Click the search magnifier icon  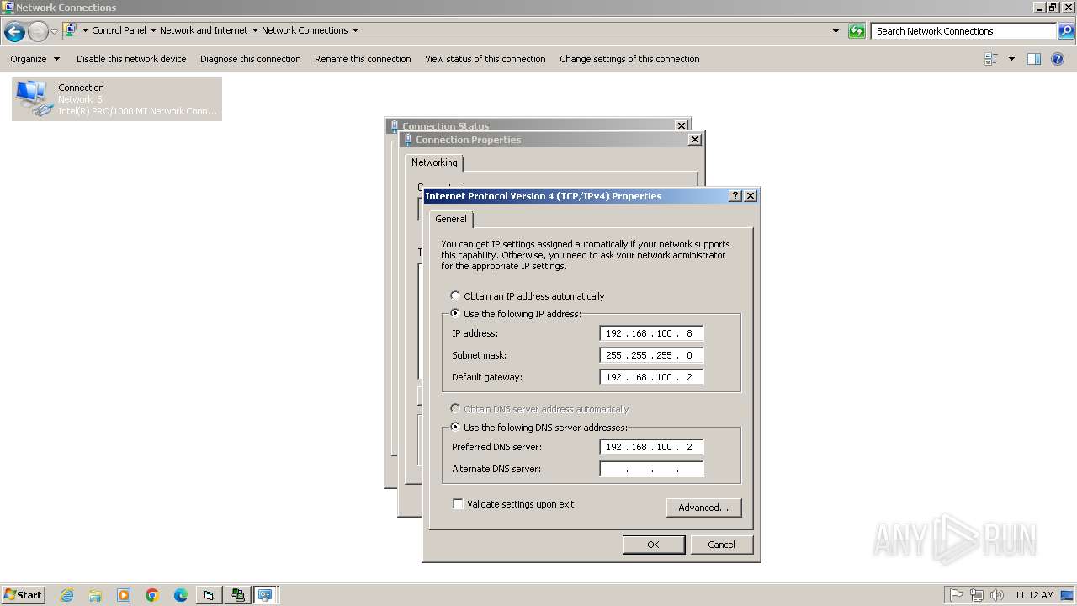click(x=1065, y=31)
